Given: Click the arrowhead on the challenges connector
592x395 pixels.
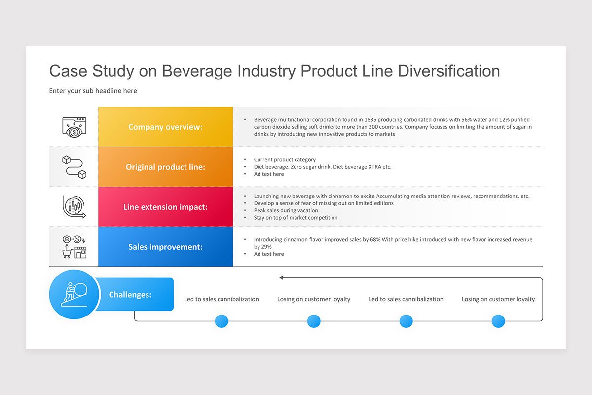Looking at the screenshot, I should [281, 278].
